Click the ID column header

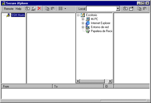coord(109,86)
